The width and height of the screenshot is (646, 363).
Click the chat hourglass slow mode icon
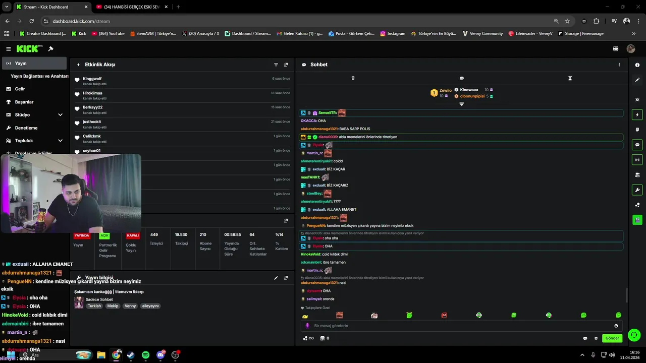point(570,78)
